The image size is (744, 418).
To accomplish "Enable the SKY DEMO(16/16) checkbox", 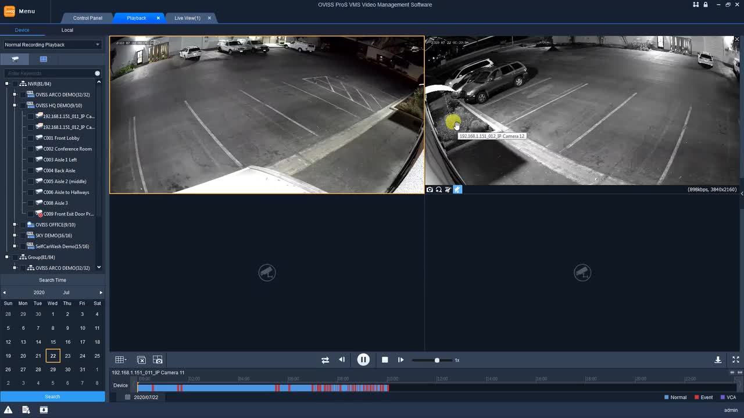I will click(x=23, y=236).
